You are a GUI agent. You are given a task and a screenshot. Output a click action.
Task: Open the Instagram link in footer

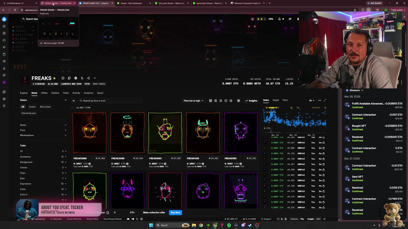(x=142, y=219)
